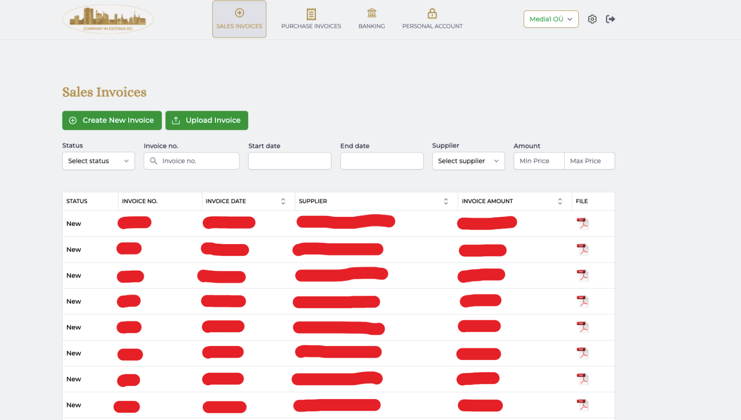Open the PDF of the first invoice

tap(583, 223)
